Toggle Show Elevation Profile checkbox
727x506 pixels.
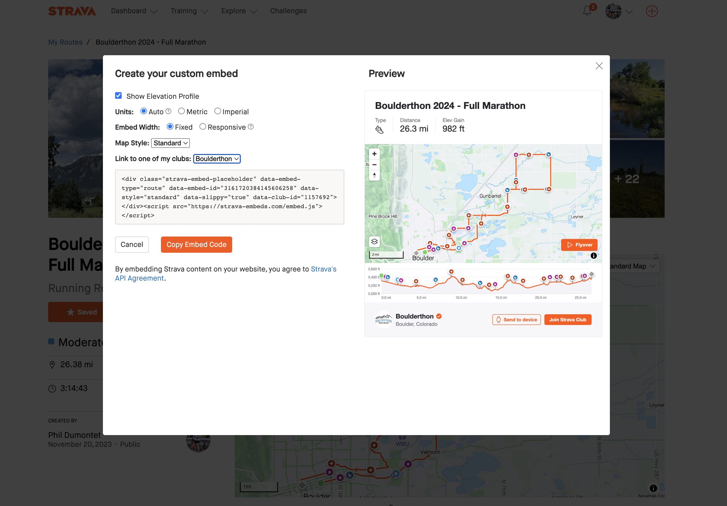[x=118, y=95]
